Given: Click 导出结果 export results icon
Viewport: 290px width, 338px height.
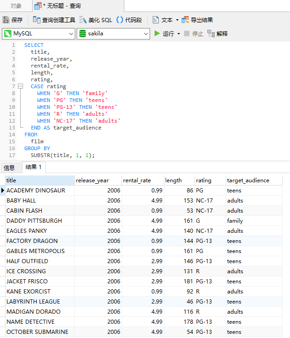Looking at the screenshot, I should click(x=185, y=20).
